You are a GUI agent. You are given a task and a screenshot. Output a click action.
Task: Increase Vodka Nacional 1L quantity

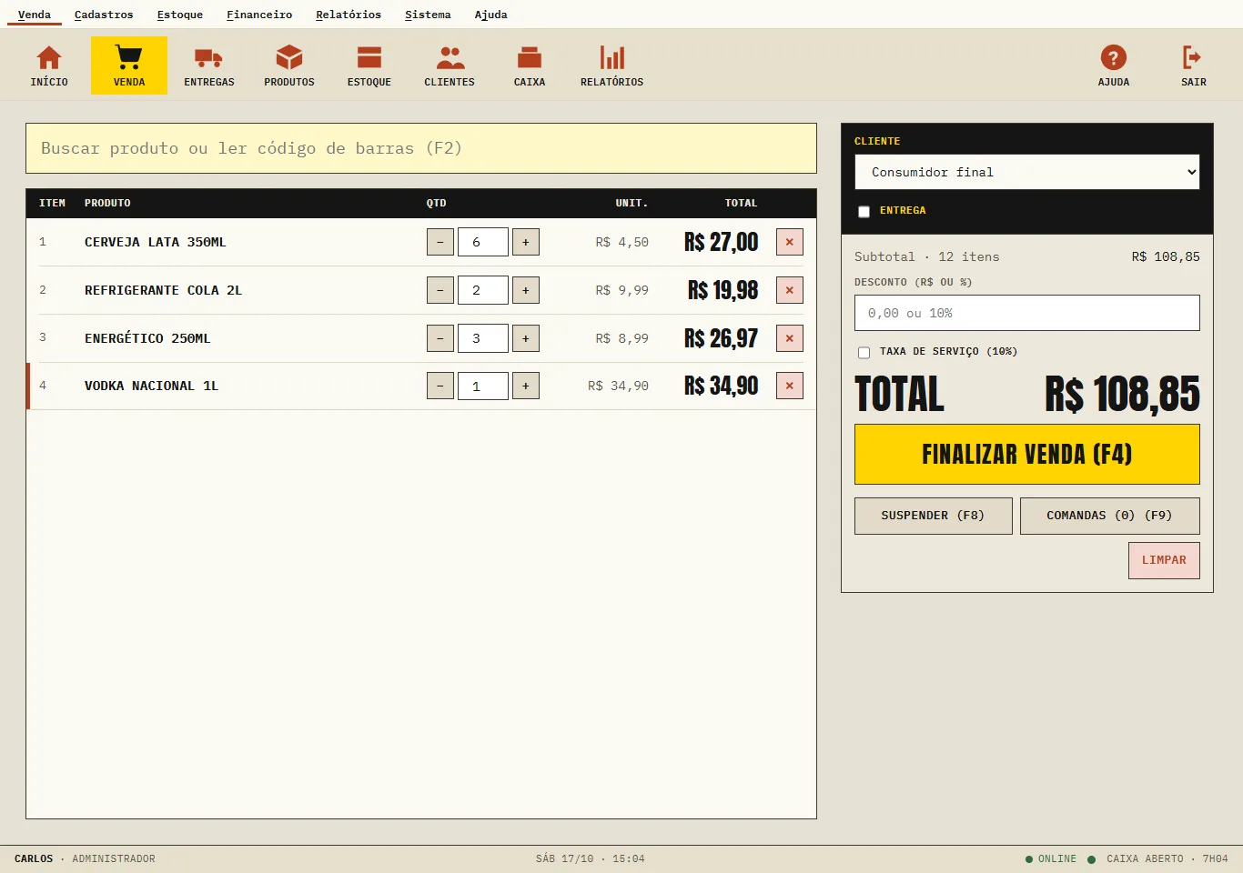point(526,386)
